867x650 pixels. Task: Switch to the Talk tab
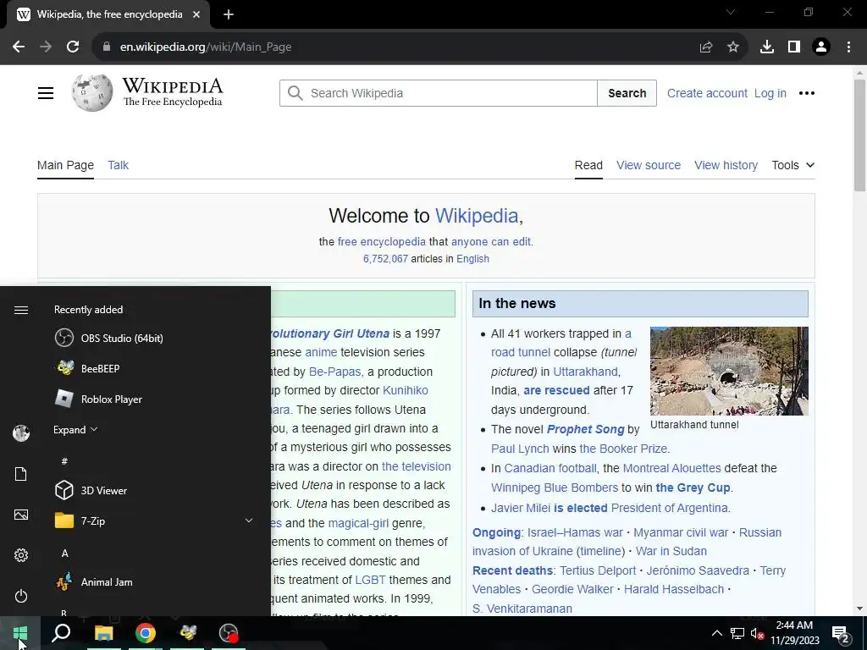[x=118, y=165]
